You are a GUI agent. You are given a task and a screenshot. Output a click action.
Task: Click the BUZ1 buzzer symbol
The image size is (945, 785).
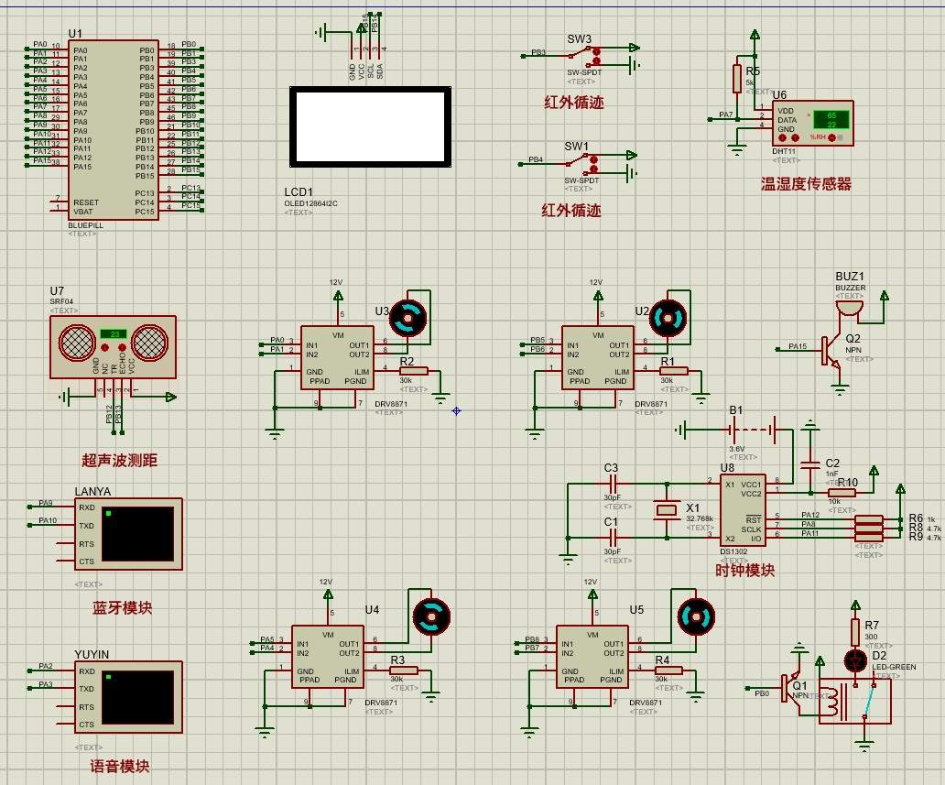pos(849,308)
